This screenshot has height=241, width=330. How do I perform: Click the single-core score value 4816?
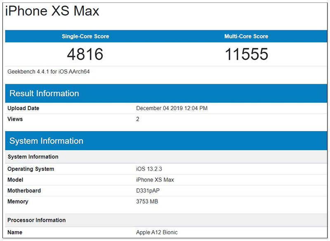click(85, 54)
